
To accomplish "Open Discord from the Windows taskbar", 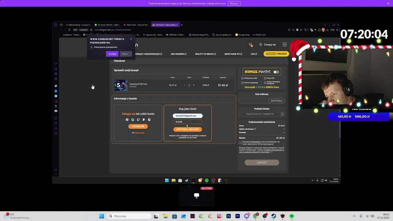I will point(247,216).
